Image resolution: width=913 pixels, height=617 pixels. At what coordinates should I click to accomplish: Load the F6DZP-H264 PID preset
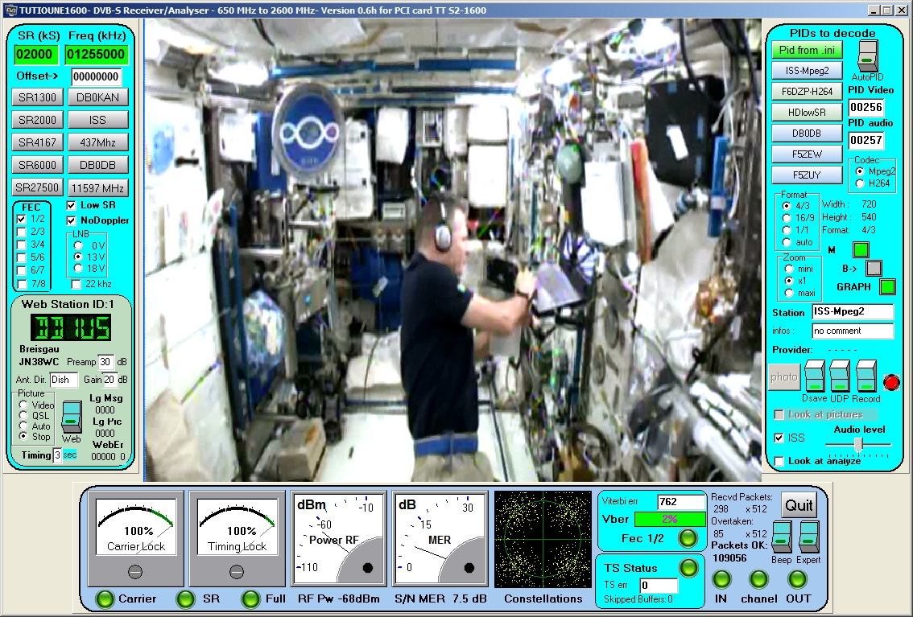pyautogui.click(x=807, y=91)
